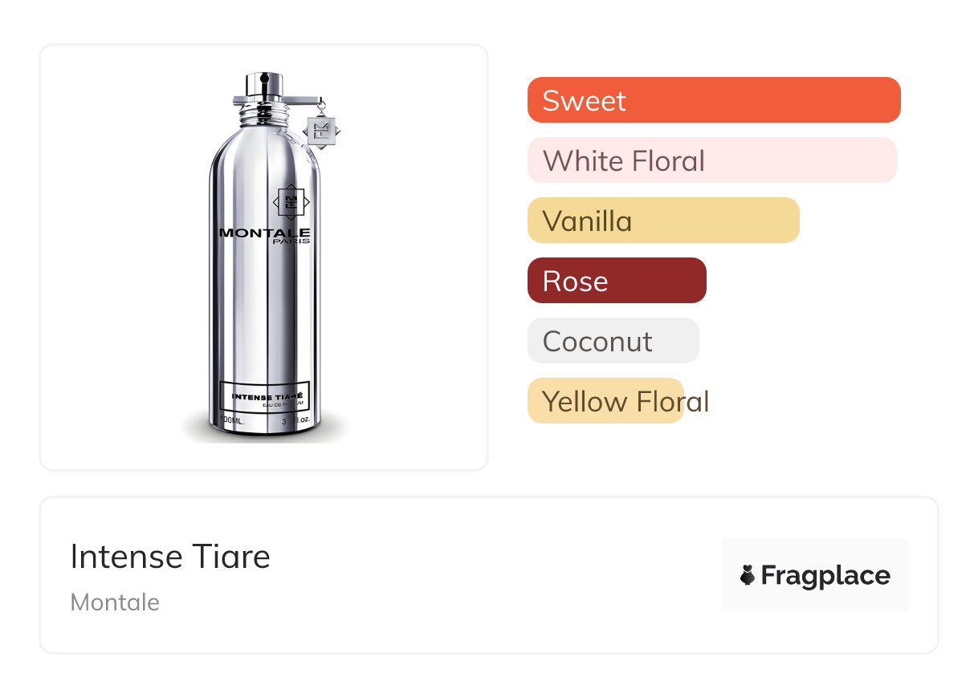978x693 pixels.
Task: Pick the dark red Rose accord
Action: pos(617,281)
